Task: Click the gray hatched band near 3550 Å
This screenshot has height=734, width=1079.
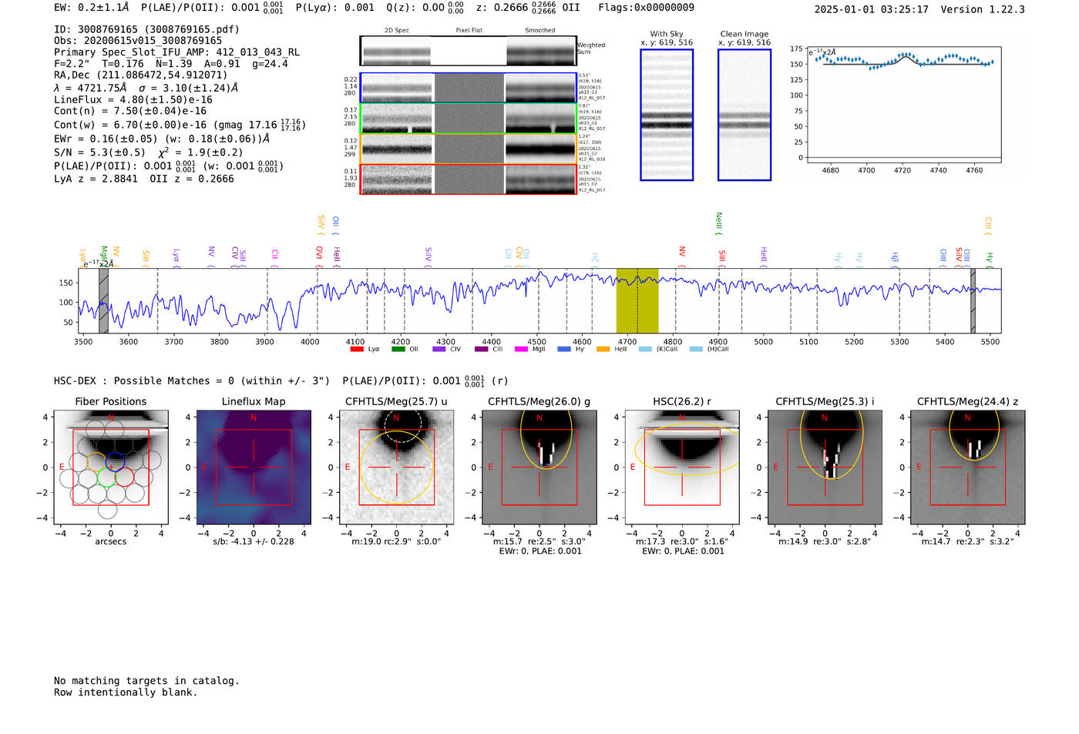Action: pyautogui.click(x=103, y=300)
